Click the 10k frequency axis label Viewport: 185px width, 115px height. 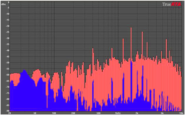[181, 113]
